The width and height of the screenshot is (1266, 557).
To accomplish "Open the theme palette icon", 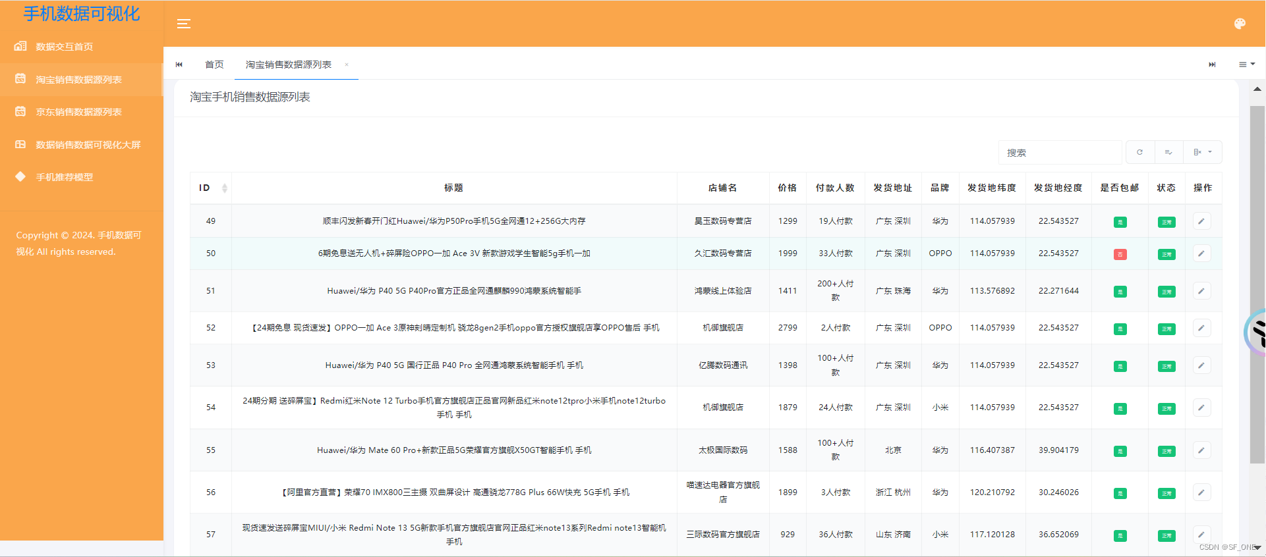I will click(x=1240, y=24).
